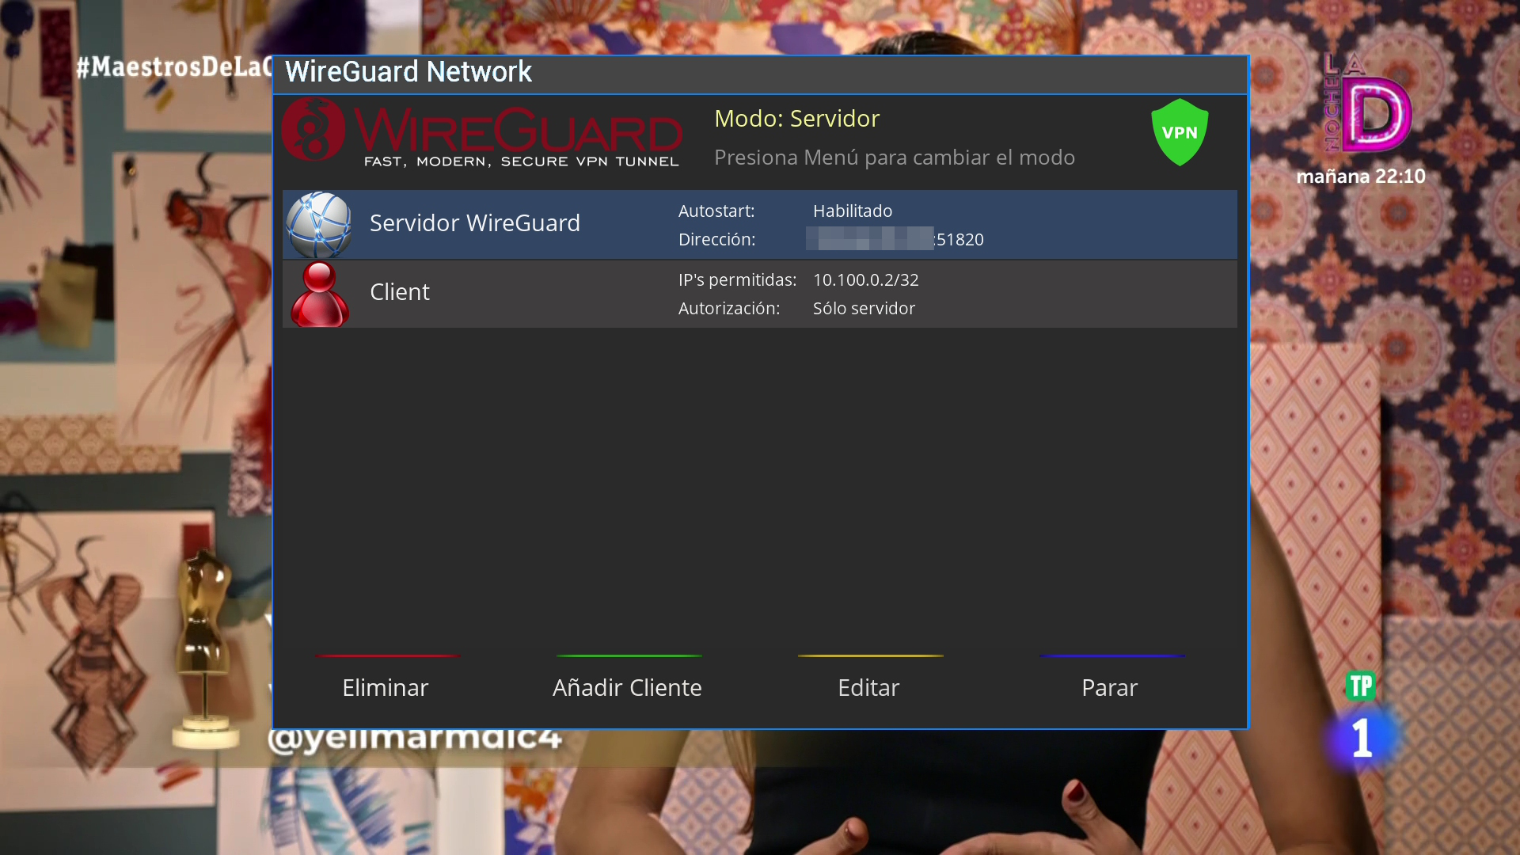Click the Autostart Habilitado value
This screenshot has width=1520, height=855.
click(852, 211)
